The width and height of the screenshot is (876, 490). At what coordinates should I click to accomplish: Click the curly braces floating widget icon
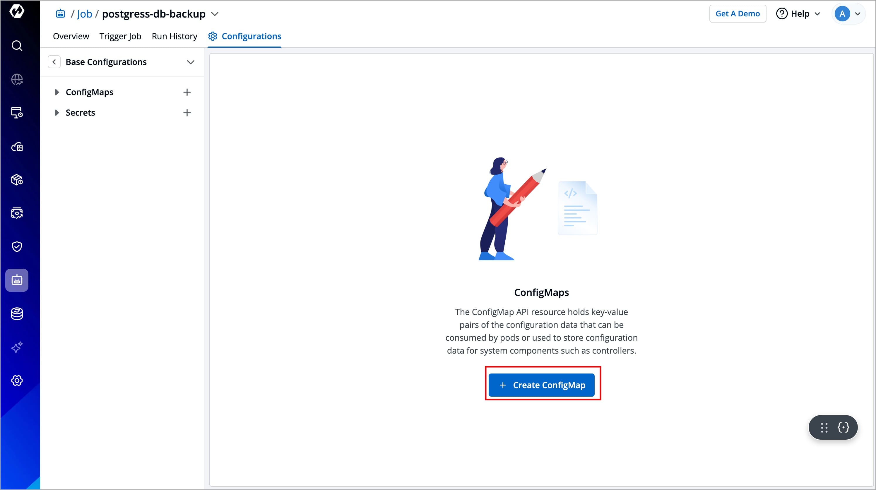843,427
